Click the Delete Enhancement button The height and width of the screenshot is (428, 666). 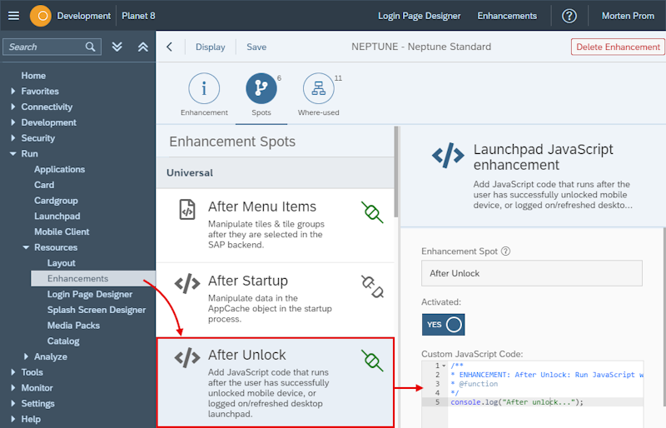click(618, 47)
